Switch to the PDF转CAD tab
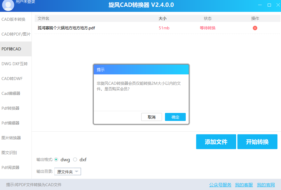This screenshot has height=190, width=281. point(9,49)
